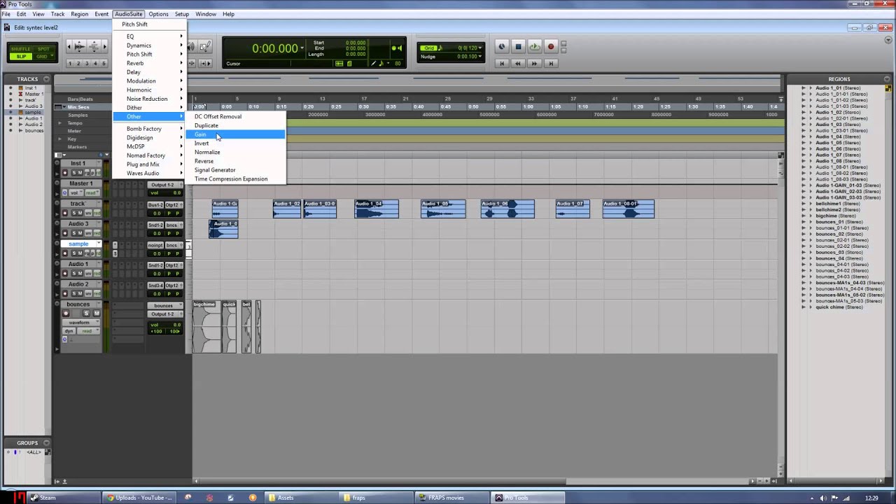
Task: Open the Reverb AudioSuite submenu
Action: pos(150,63)
